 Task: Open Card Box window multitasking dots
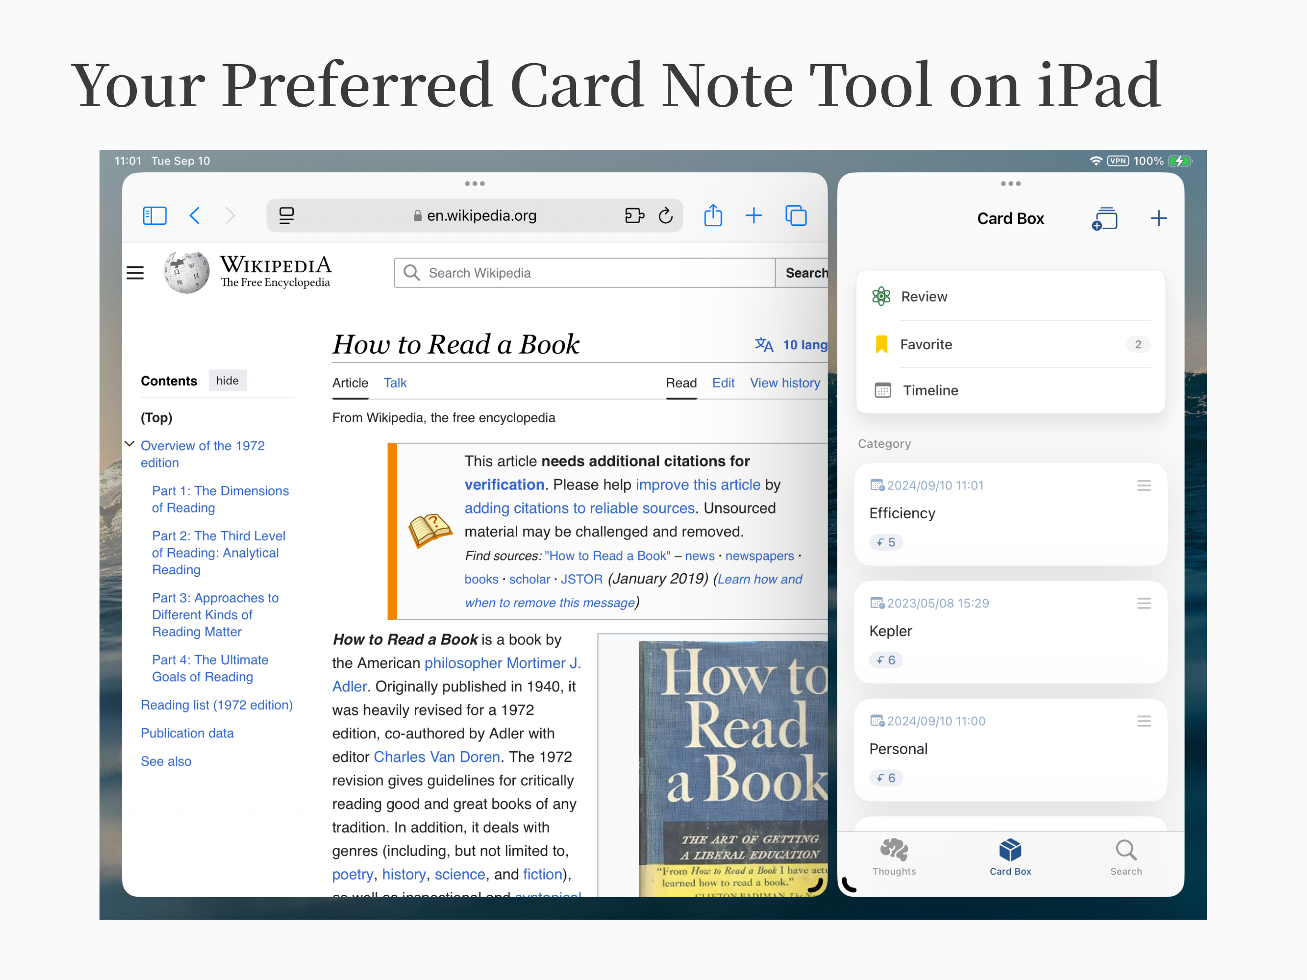(1010, 184)
